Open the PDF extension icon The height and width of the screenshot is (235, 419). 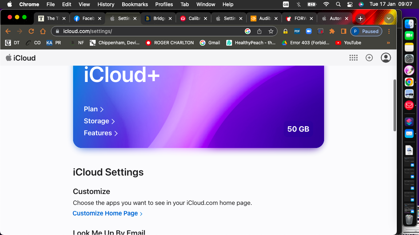[297, 31]
